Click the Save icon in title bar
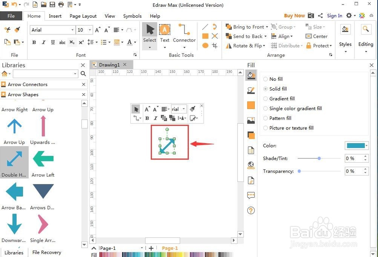This screenshot has width=378, height=257. (x=52, y=4)
